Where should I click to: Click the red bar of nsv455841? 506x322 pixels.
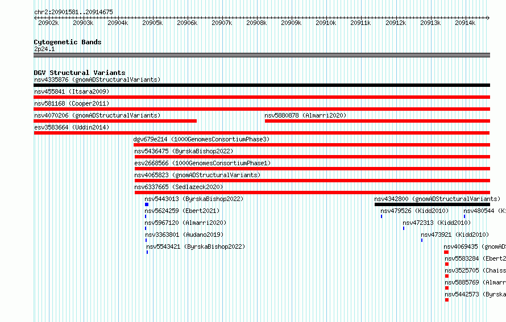click(262, 97)
